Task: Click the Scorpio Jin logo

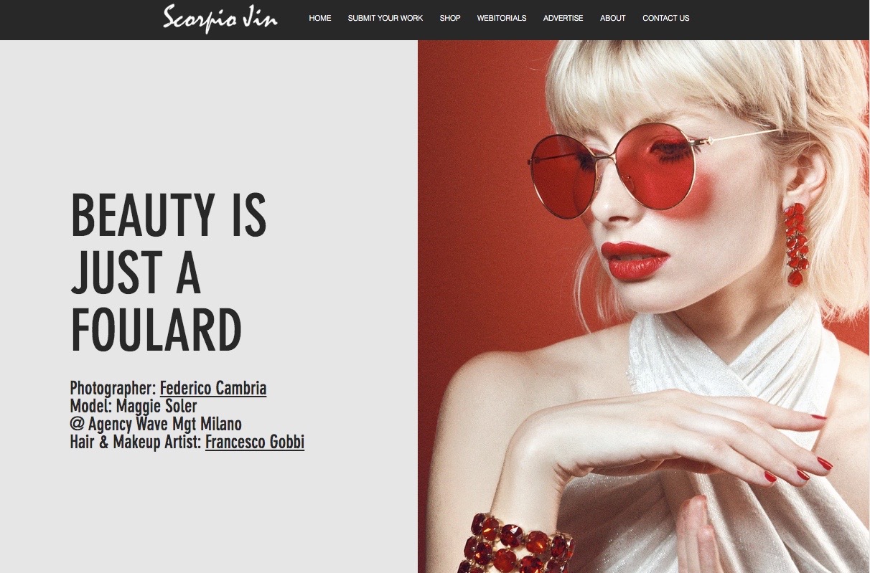Action: [220, 18]
